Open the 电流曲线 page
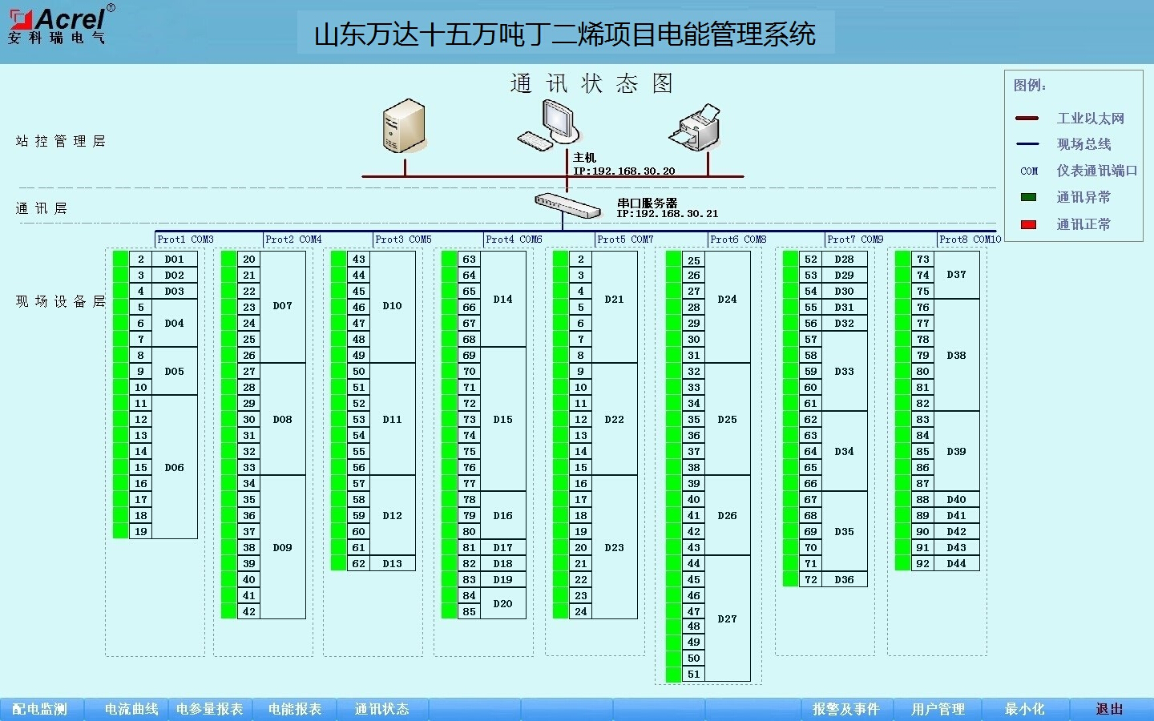This screenshot has height=721, width=1154. pos(131,709)
